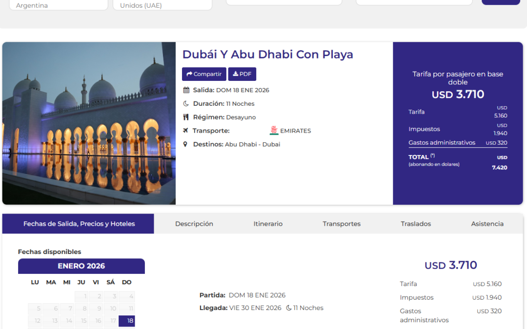Go to the Traslados tab
The width and height of the screenshot is (527, 329).
(x=416, y=224)
